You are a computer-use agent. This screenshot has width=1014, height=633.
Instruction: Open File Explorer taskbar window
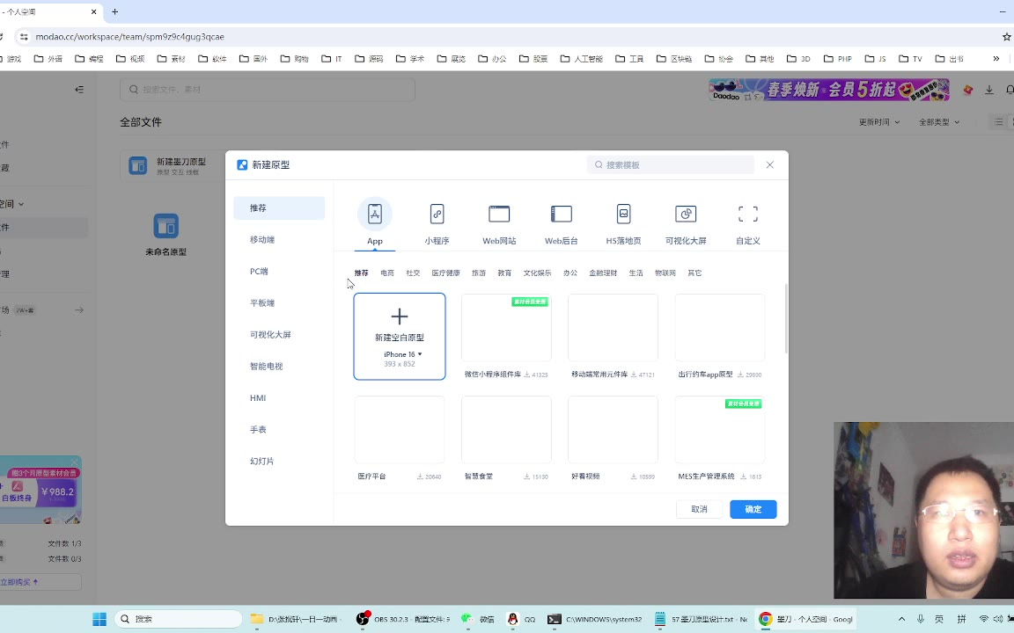pos(295,619)
